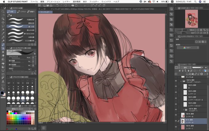Open the layer effect options dropdown
The height and width of the screenshot is (131, 209).
click(205, 42)
